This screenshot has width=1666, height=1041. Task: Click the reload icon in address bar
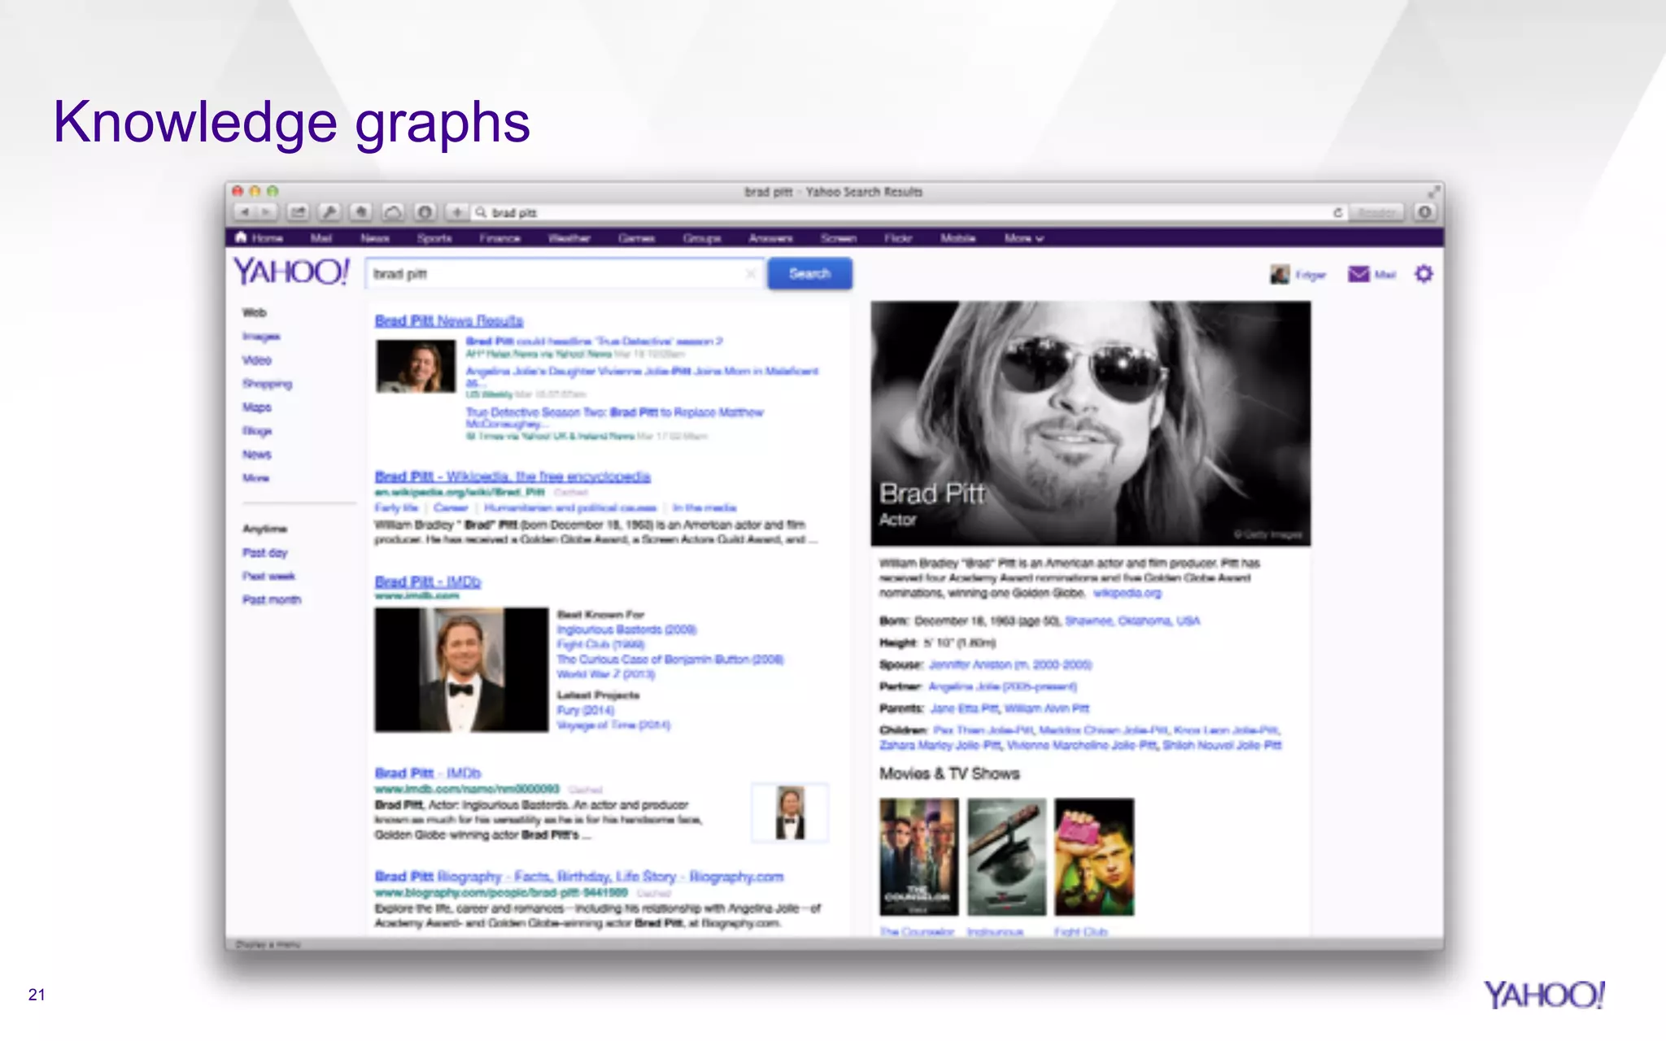1337,212
